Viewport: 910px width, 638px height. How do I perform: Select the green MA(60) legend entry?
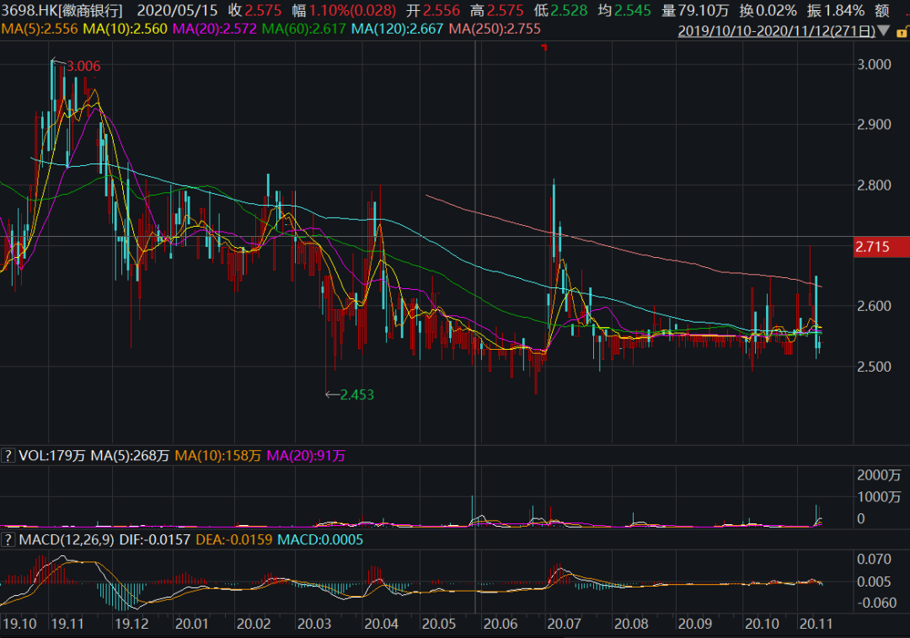(x=304, y=29)
